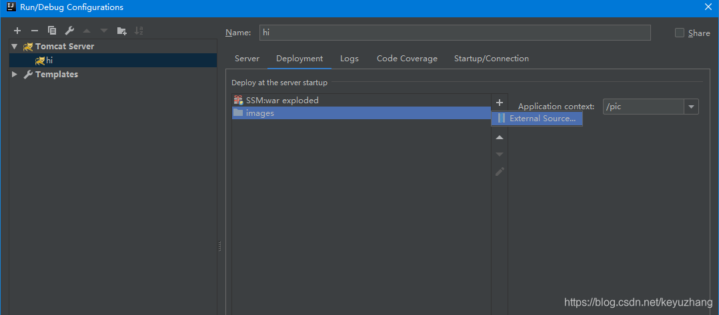Move configuration up in left toolbar
The image size is (719, 315).
[x=87, y=31]
